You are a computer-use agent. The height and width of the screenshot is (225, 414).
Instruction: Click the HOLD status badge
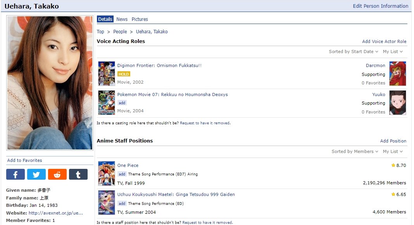(x=124, y=74)
